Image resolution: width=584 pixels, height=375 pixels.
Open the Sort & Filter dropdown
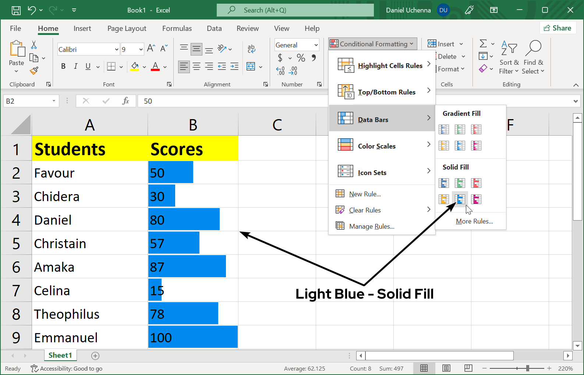pyautogui.click(x=509, y=57)
